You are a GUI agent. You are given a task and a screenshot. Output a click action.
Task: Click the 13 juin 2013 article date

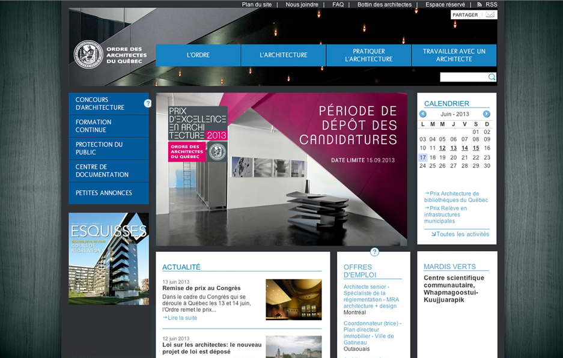(176, 282)
